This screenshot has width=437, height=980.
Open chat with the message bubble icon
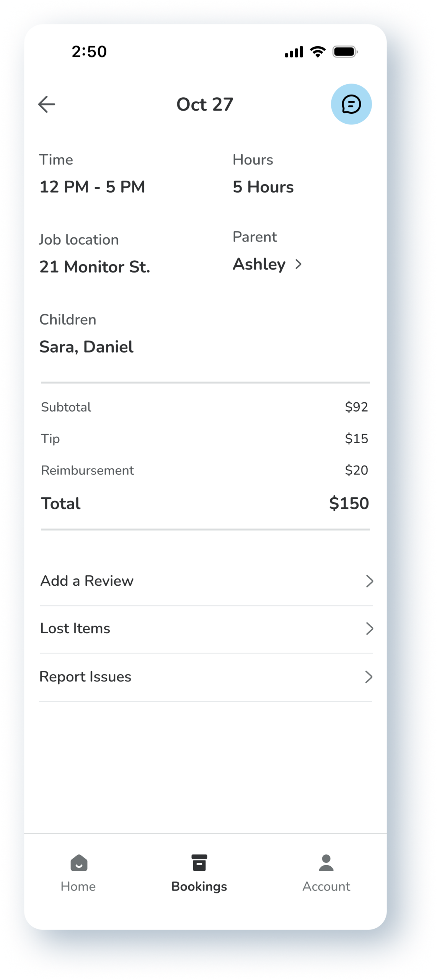(x=351, y=104)
